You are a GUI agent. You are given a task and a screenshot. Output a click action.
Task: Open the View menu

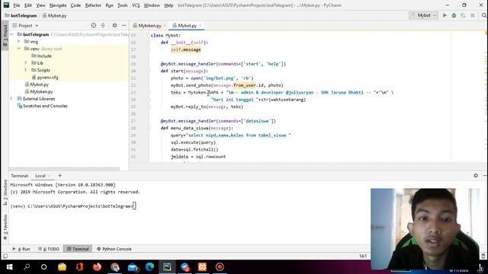click(x=40, y=5)
